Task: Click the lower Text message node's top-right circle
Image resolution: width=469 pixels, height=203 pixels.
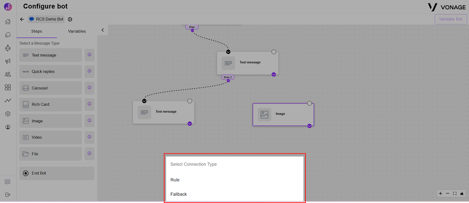Action: (190, 101)
